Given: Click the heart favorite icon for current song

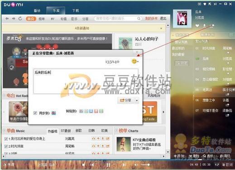Looking at the screenshot, I should (197, 26).
